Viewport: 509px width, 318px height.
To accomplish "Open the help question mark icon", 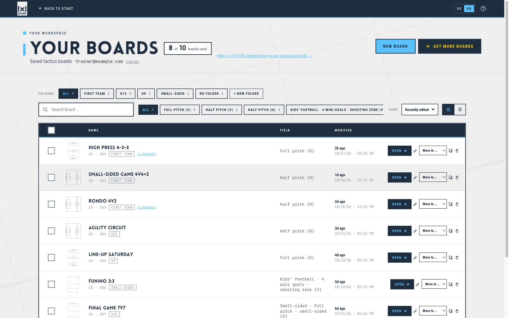I will tap(483, 9).
